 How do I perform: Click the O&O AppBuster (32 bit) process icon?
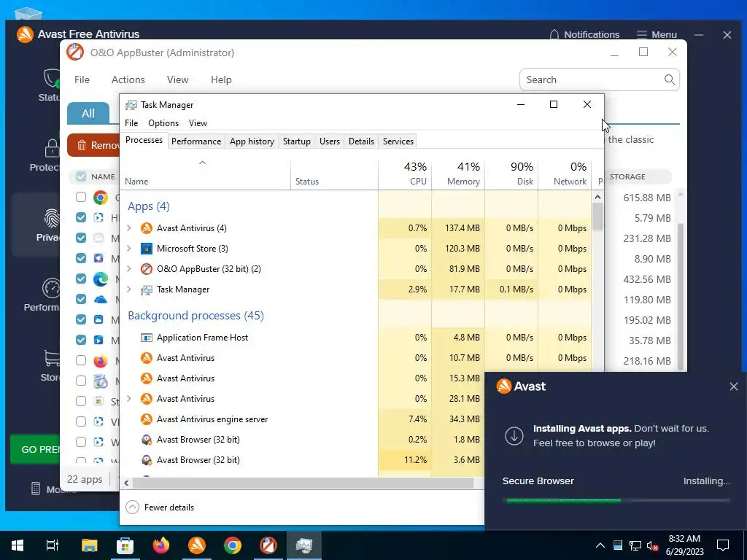coord(146,269)
